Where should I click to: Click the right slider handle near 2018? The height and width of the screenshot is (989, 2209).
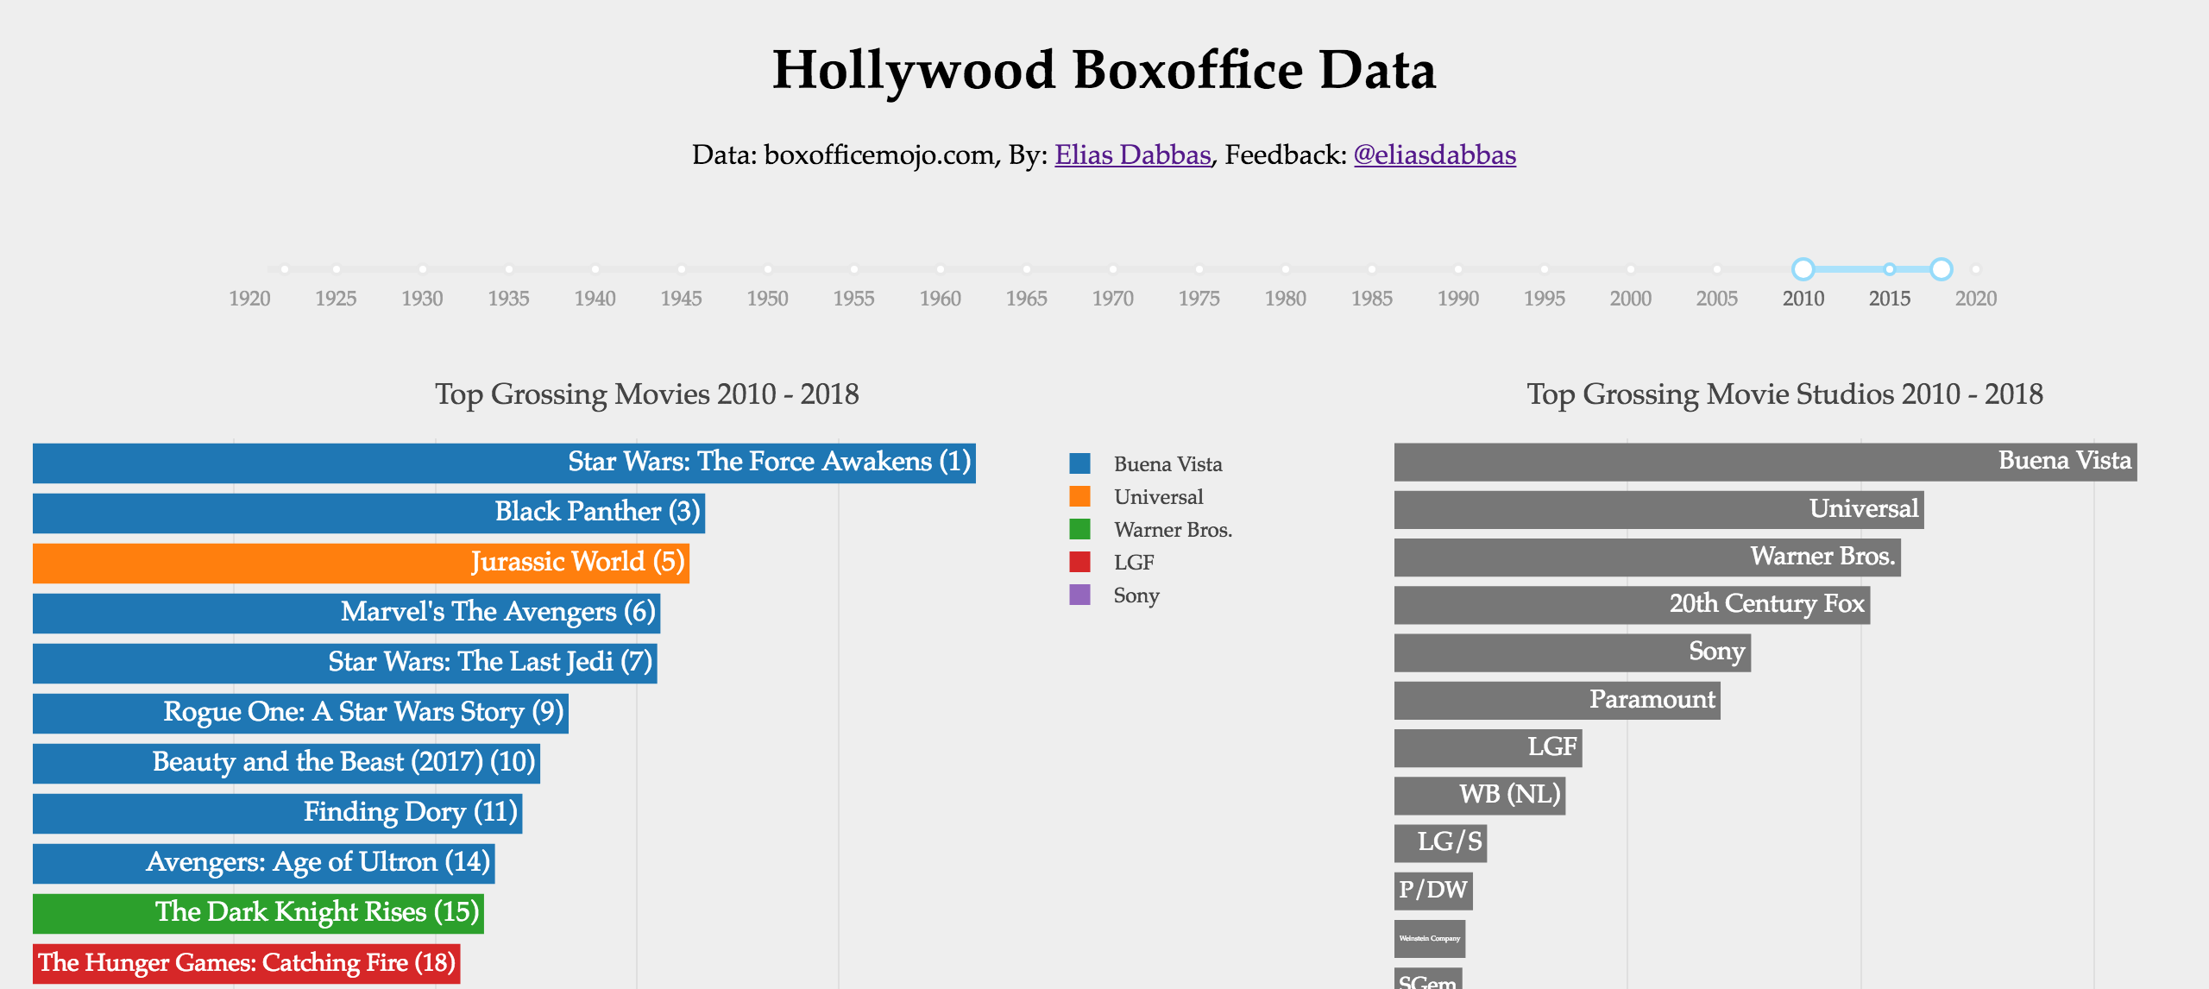click(1941, 269)
